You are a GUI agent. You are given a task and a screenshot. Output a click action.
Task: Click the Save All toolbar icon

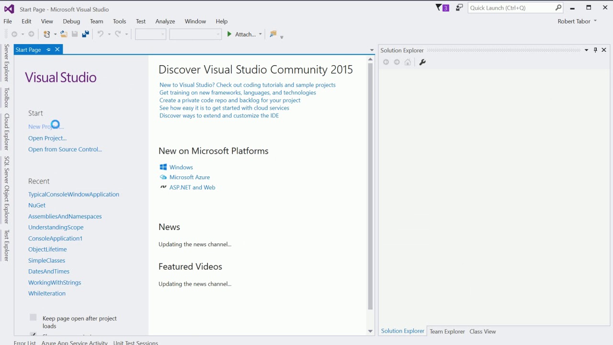[86, 34]
